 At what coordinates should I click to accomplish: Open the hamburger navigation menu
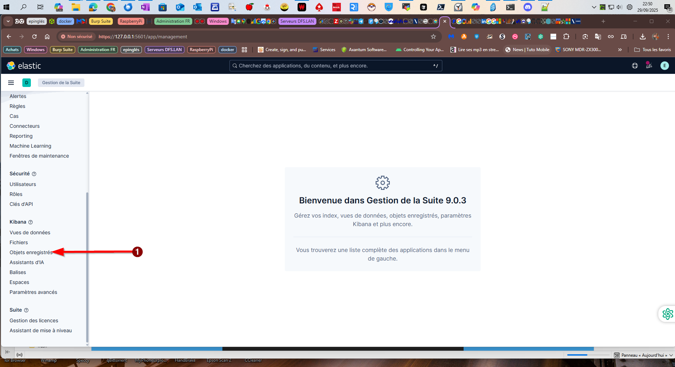[x=11, y=83]
